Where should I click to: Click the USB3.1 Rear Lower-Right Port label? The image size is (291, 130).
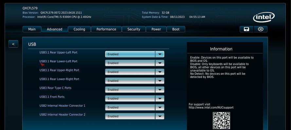click(x=59, y=79)
